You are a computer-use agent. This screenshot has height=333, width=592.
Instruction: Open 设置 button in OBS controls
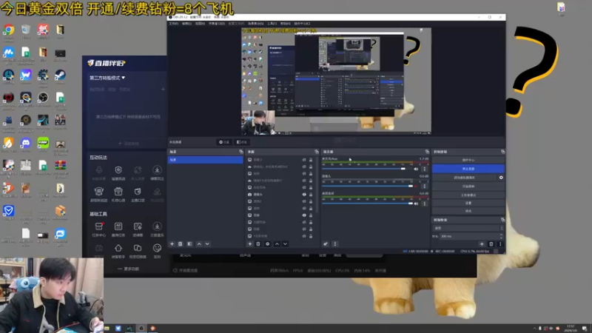click(x=468, y=203)
